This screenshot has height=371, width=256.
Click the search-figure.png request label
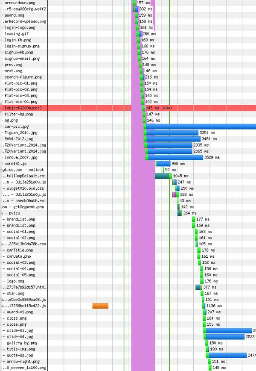click(x=23, y=77)
